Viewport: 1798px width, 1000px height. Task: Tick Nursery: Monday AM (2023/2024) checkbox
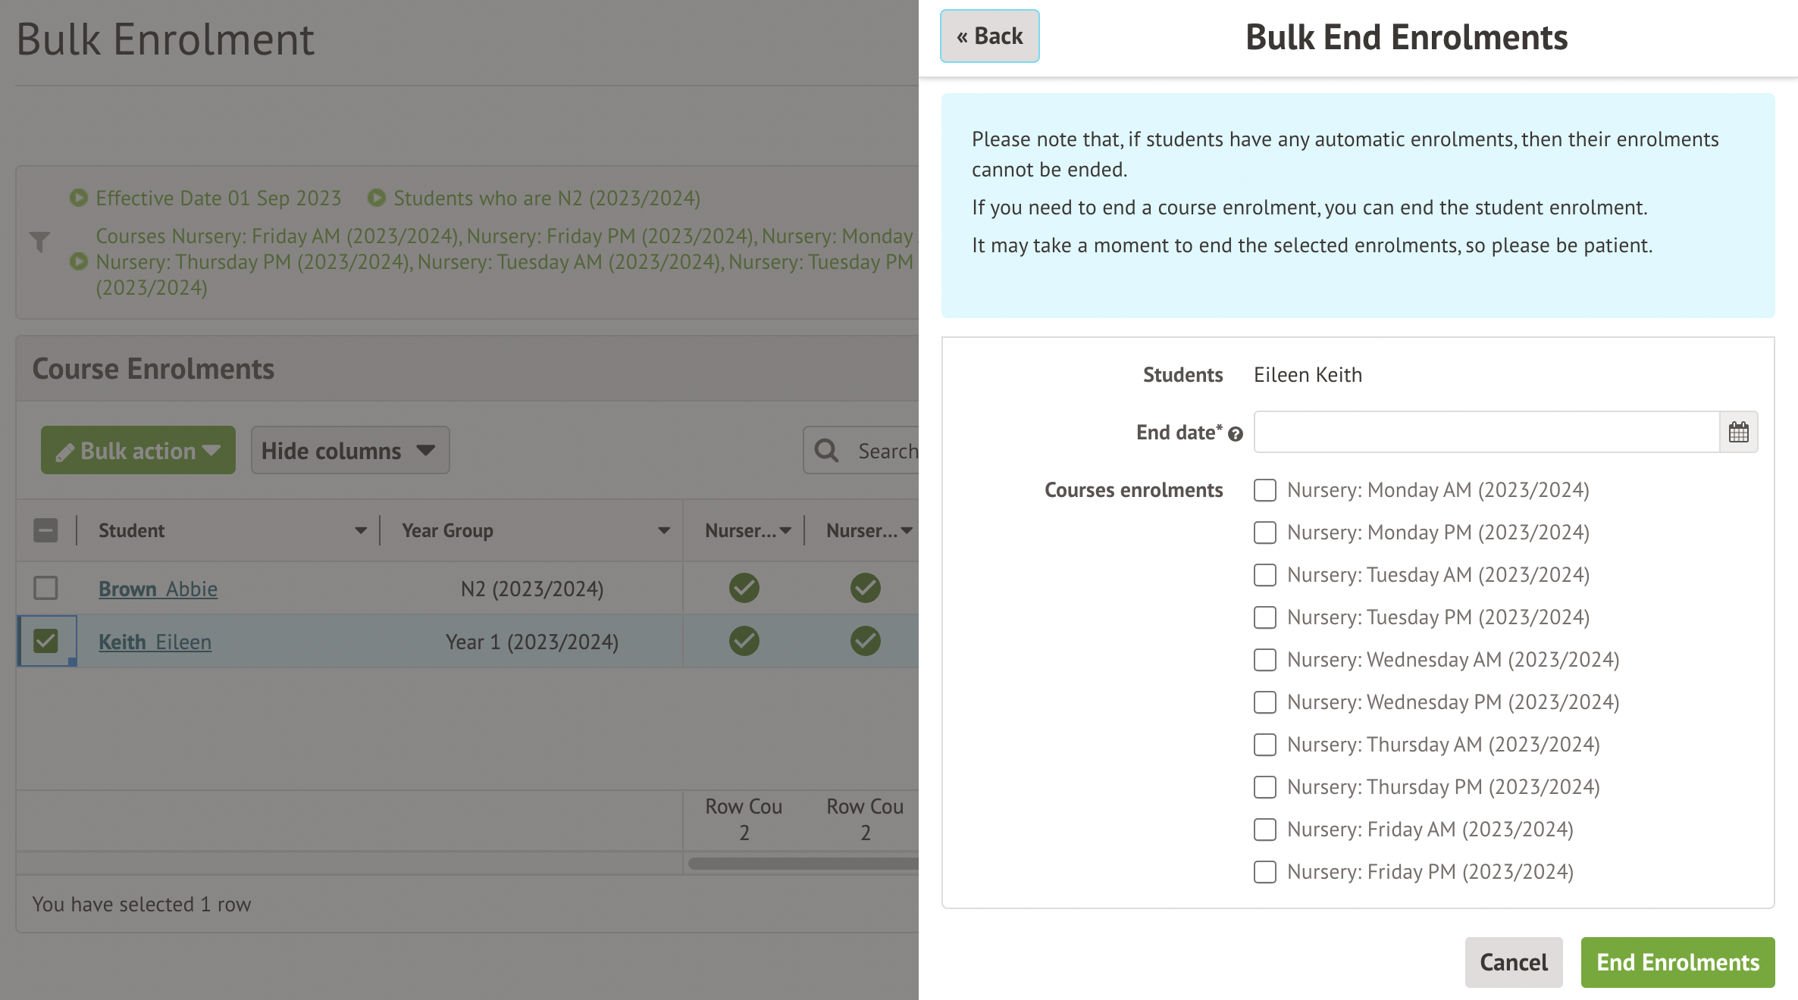1264,490
